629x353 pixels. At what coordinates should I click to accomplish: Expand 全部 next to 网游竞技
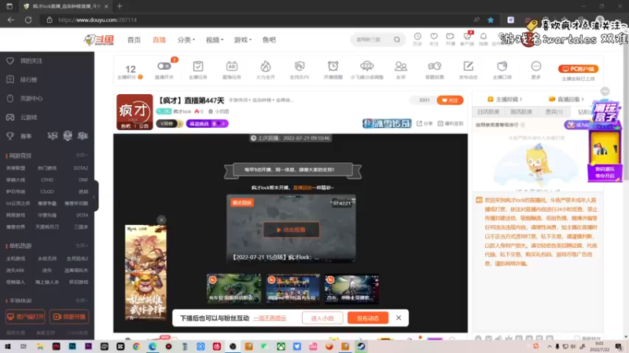[82, 155]
